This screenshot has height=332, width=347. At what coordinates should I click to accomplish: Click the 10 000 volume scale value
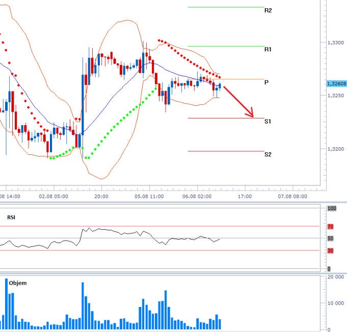(335, 303)
